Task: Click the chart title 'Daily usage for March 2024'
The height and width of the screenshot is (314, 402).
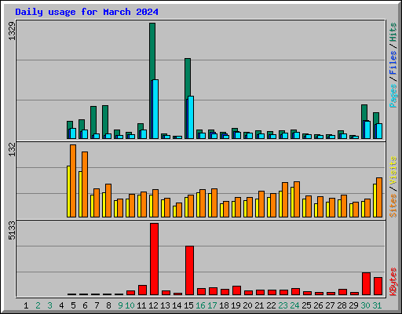Action: pos(86,12)
